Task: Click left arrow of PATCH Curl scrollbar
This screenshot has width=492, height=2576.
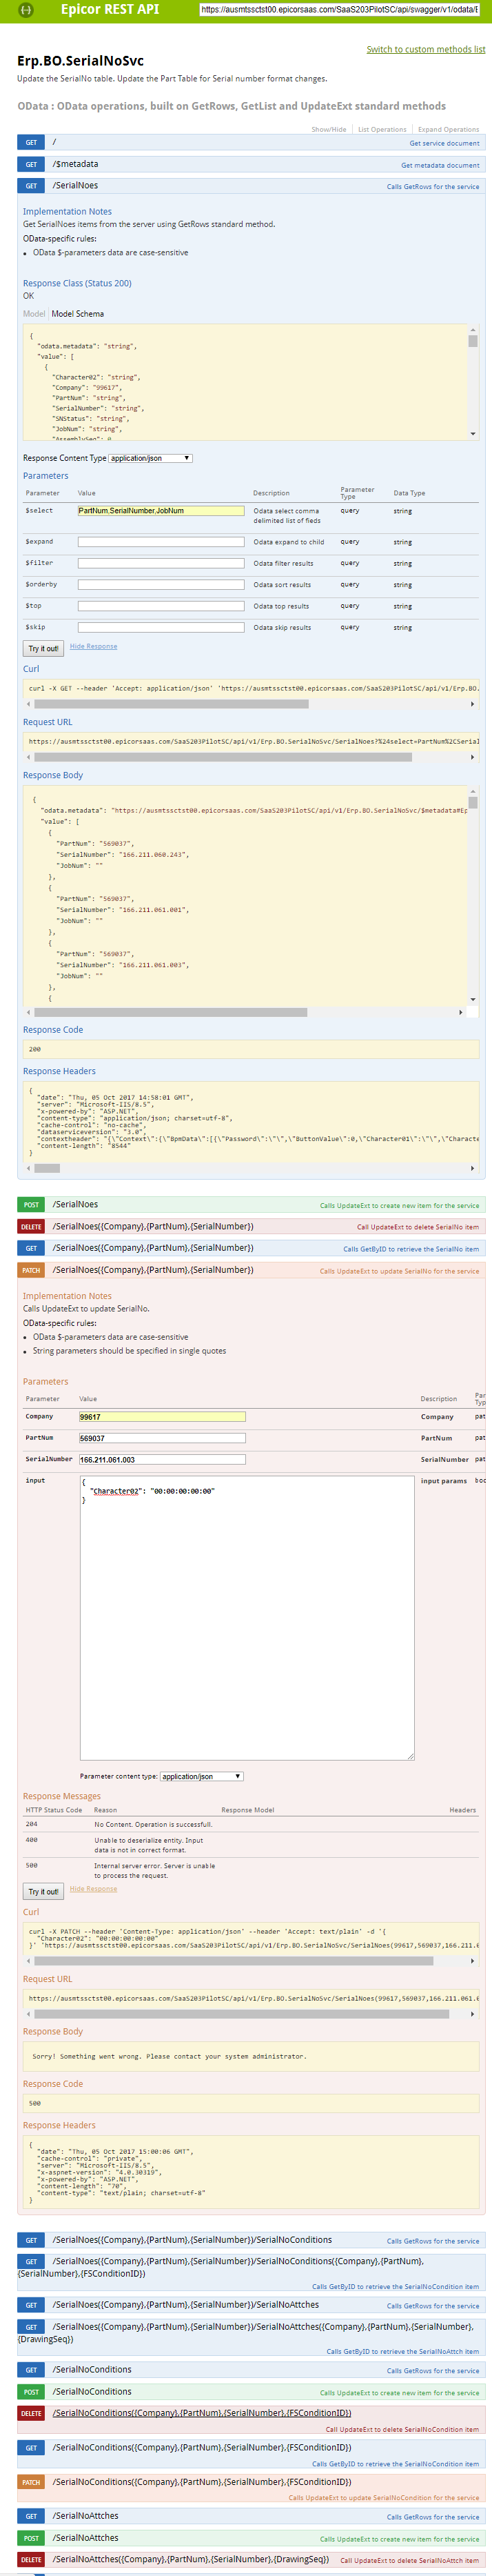Action: (x=28, y=1961)
